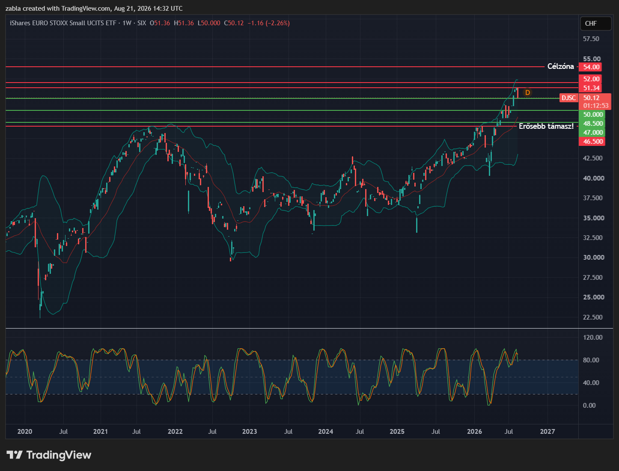Viewport: 619px width, 471px height.
Task: Click the close value C50.12 in the legend
Action: click(x=234, y=23)
